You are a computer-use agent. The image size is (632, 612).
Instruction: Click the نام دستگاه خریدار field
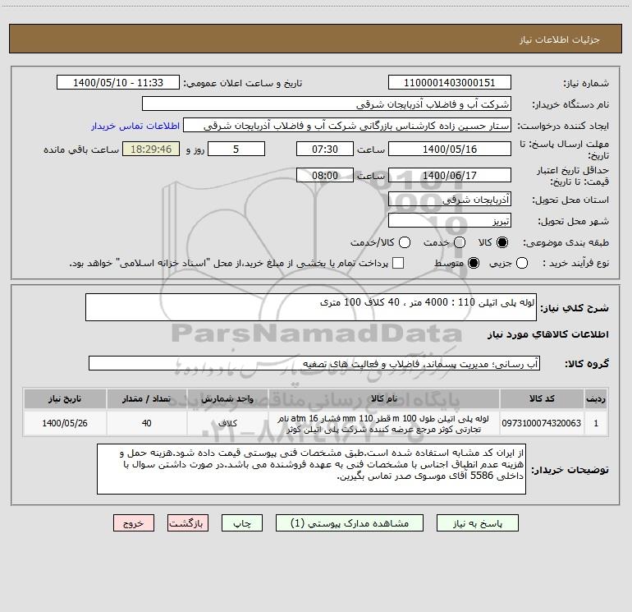click(x=327, y=104)
